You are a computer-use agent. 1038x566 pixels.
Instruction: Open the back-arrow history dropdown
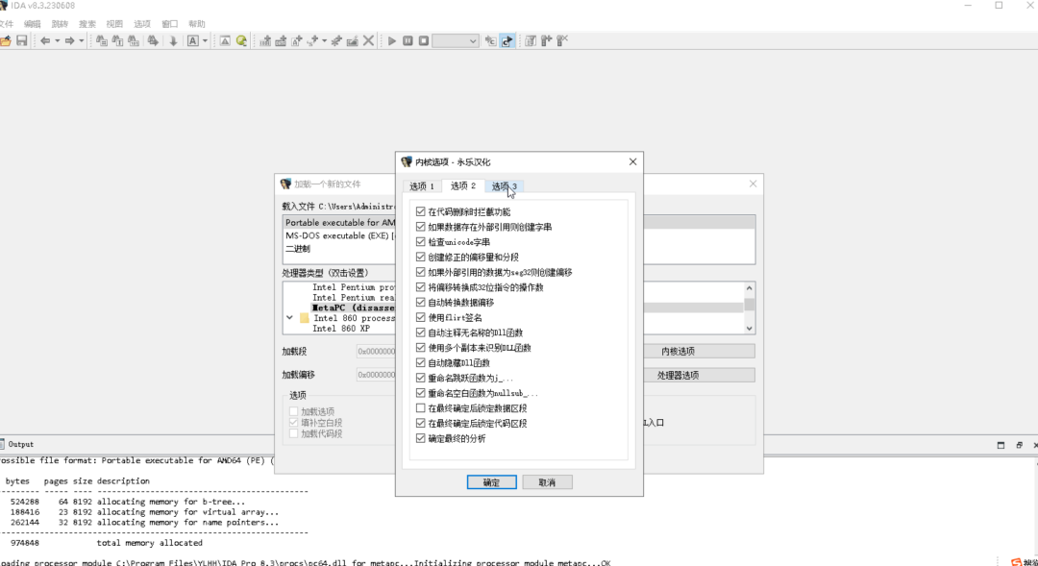tap(57, 41)
